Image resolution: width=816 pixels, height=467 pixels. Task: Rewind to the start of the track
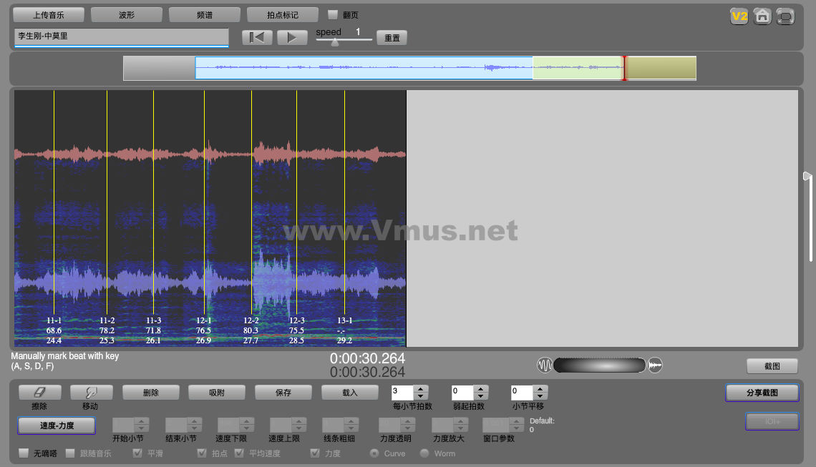[x=257, y=37]
